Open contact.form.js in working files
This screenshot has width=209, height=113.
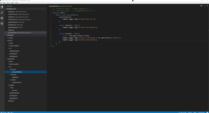tap(26, 14)
